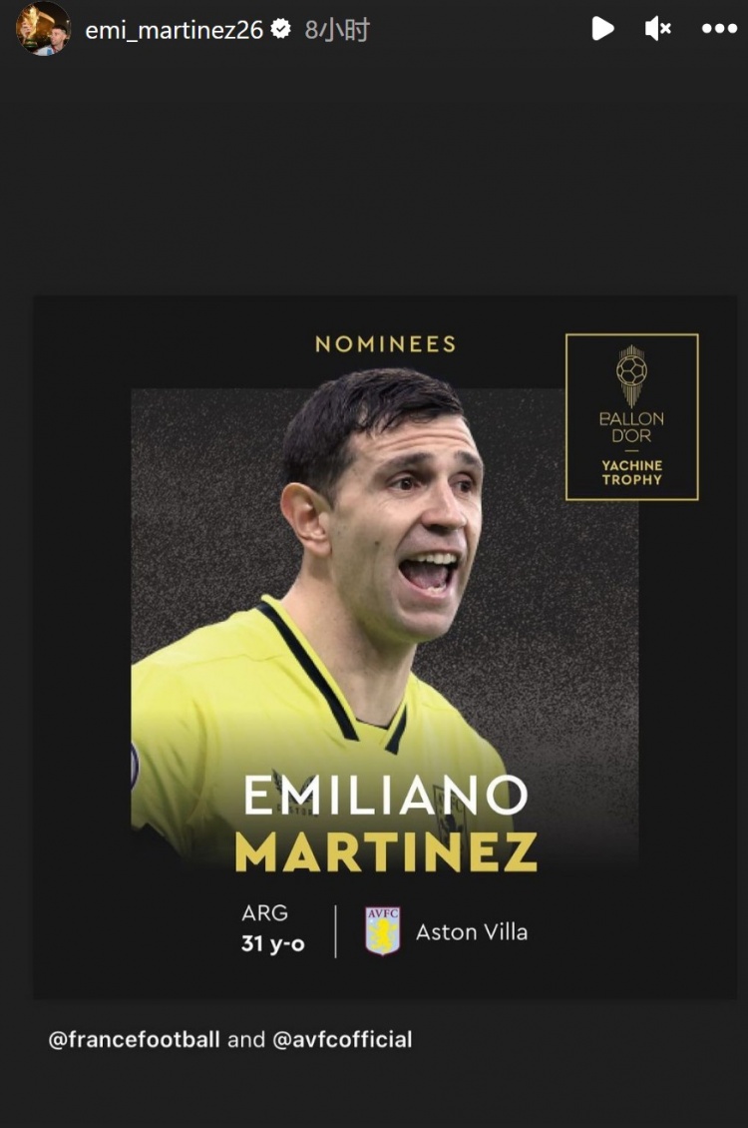Open the @francefootball mention

tap(134, 1039)
